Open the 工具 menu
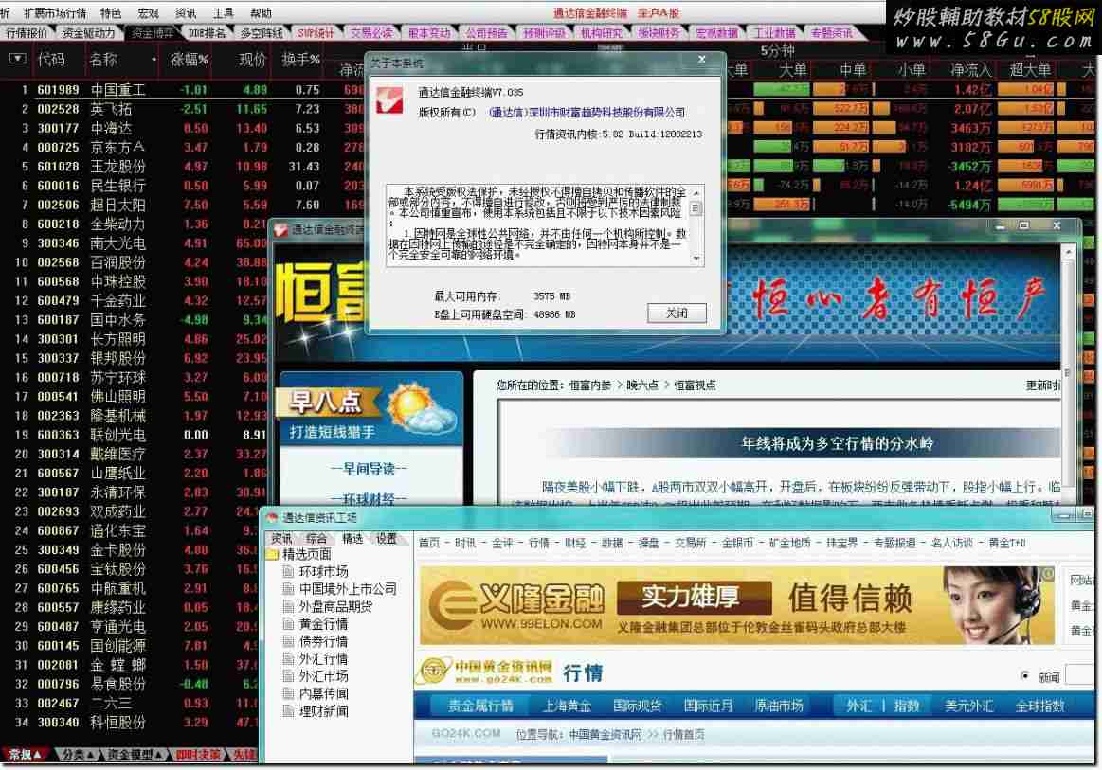 (223, 12)
